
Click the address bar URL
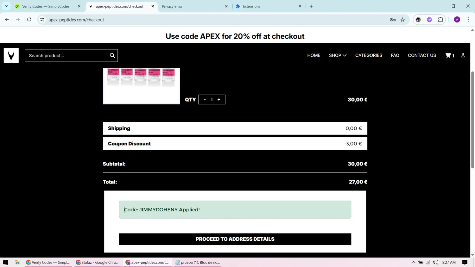[x=76, y=20]
